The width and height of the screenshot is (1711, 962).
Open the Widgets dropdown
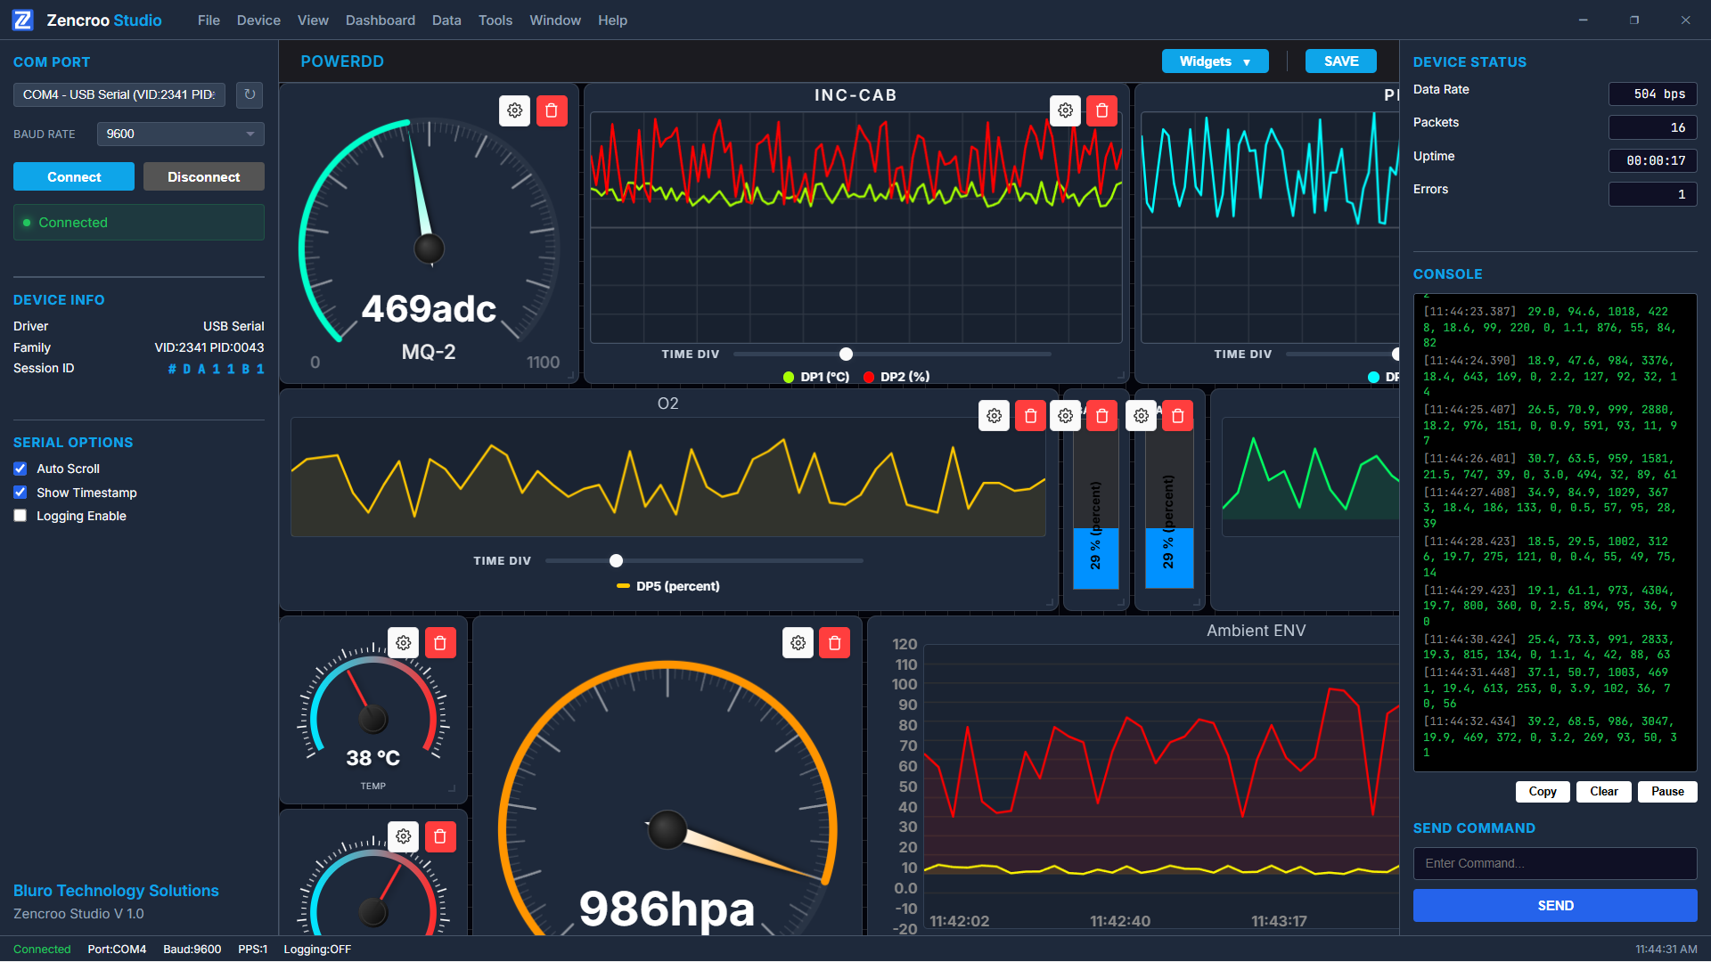[1214, 61]
